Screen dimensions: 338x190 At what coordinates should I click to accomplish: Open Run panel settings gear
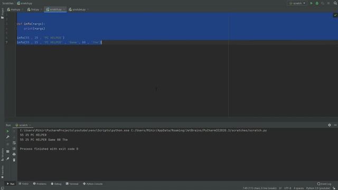[x=330, y=125]
